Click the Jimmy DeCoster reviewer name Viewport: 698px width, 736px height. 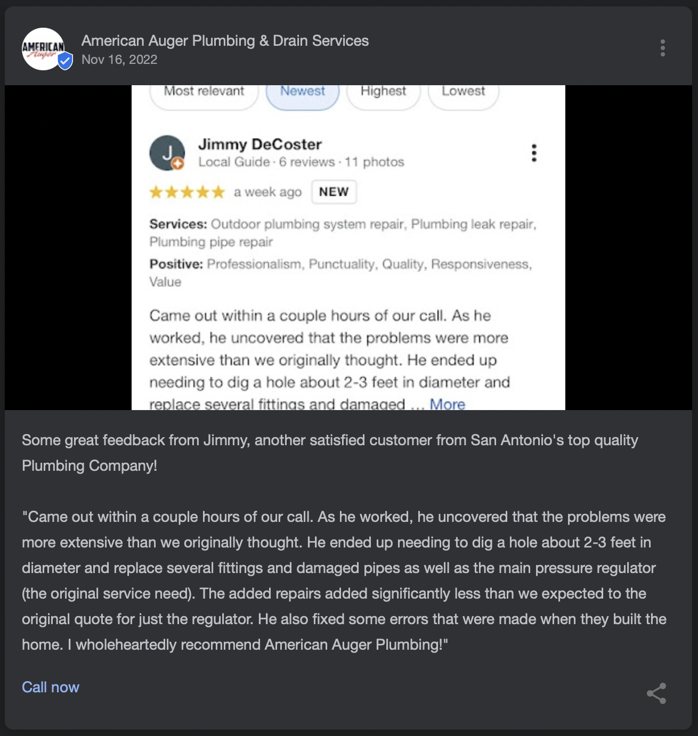tap(260, 144)
